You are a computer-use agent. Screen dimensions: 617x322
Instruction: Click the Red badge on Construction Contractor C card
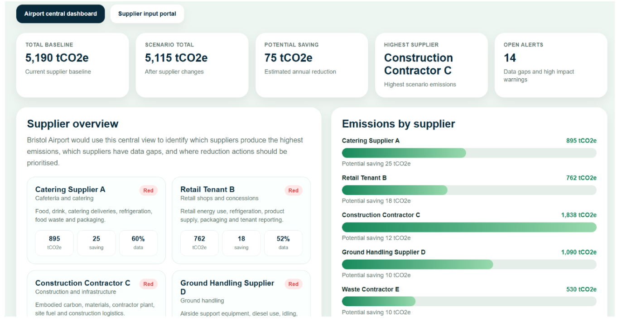pyautogui.click(x=149, y=284)
